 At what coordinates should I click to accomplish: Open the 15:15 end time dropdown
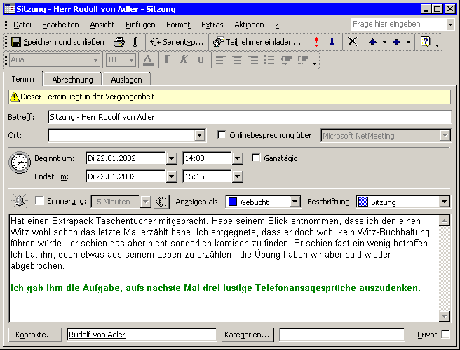click(237, 176)
